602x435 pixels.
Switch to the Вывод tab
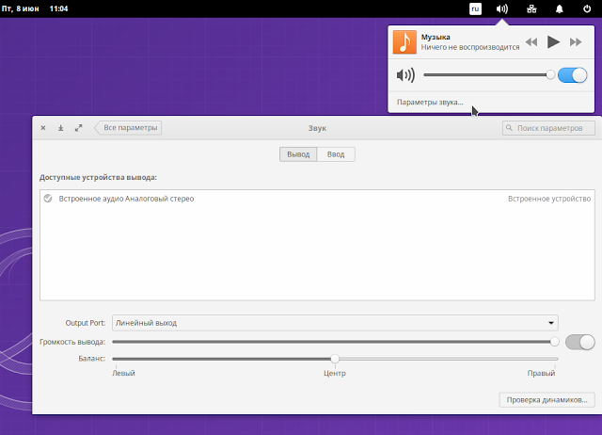(298, 154)
